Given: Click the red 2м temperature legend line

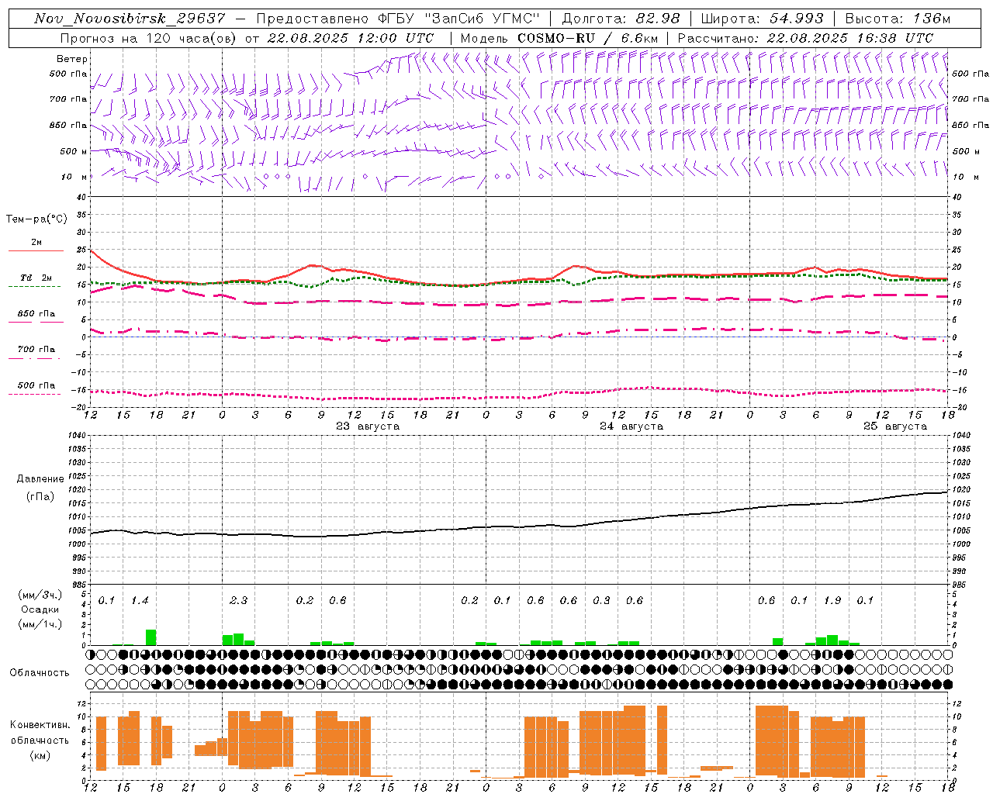Looking at the screenshot, I should pos(36,251).
